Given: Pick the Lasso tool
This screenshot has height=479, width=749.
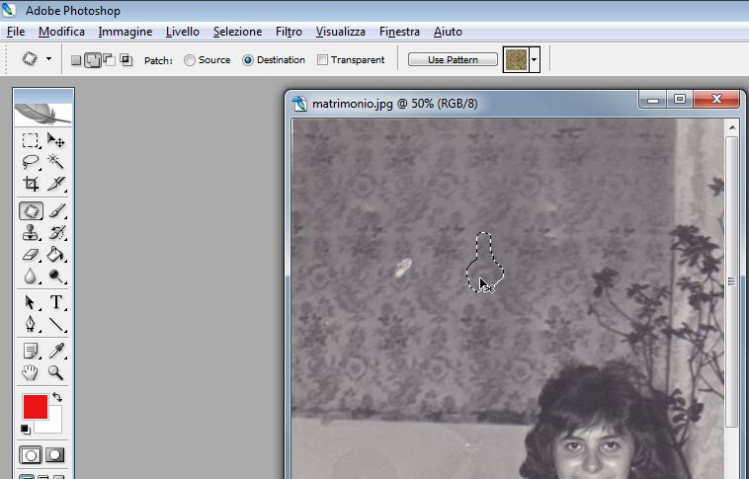Looking at the screenshot, I should 30,161.
